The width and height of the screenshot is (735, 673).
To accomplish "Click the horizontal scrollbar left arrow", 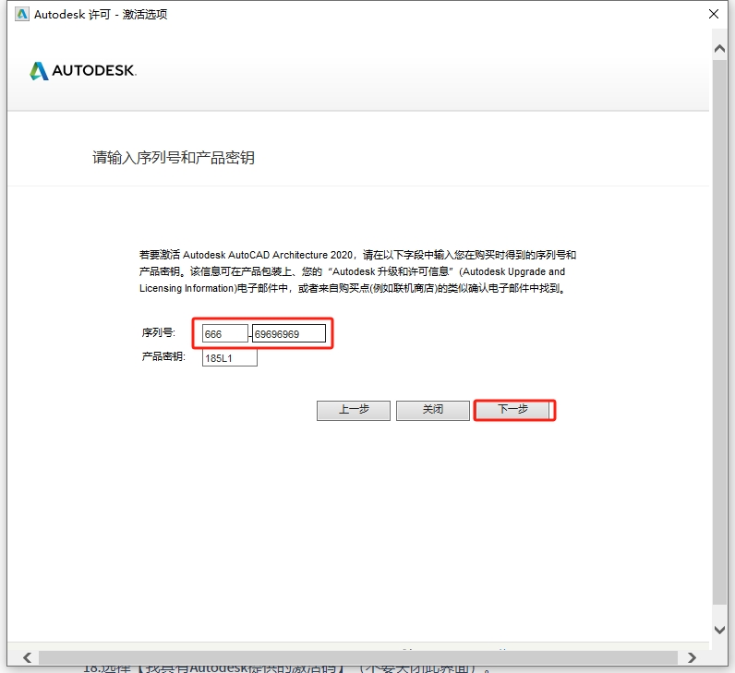I will [27, 657].
